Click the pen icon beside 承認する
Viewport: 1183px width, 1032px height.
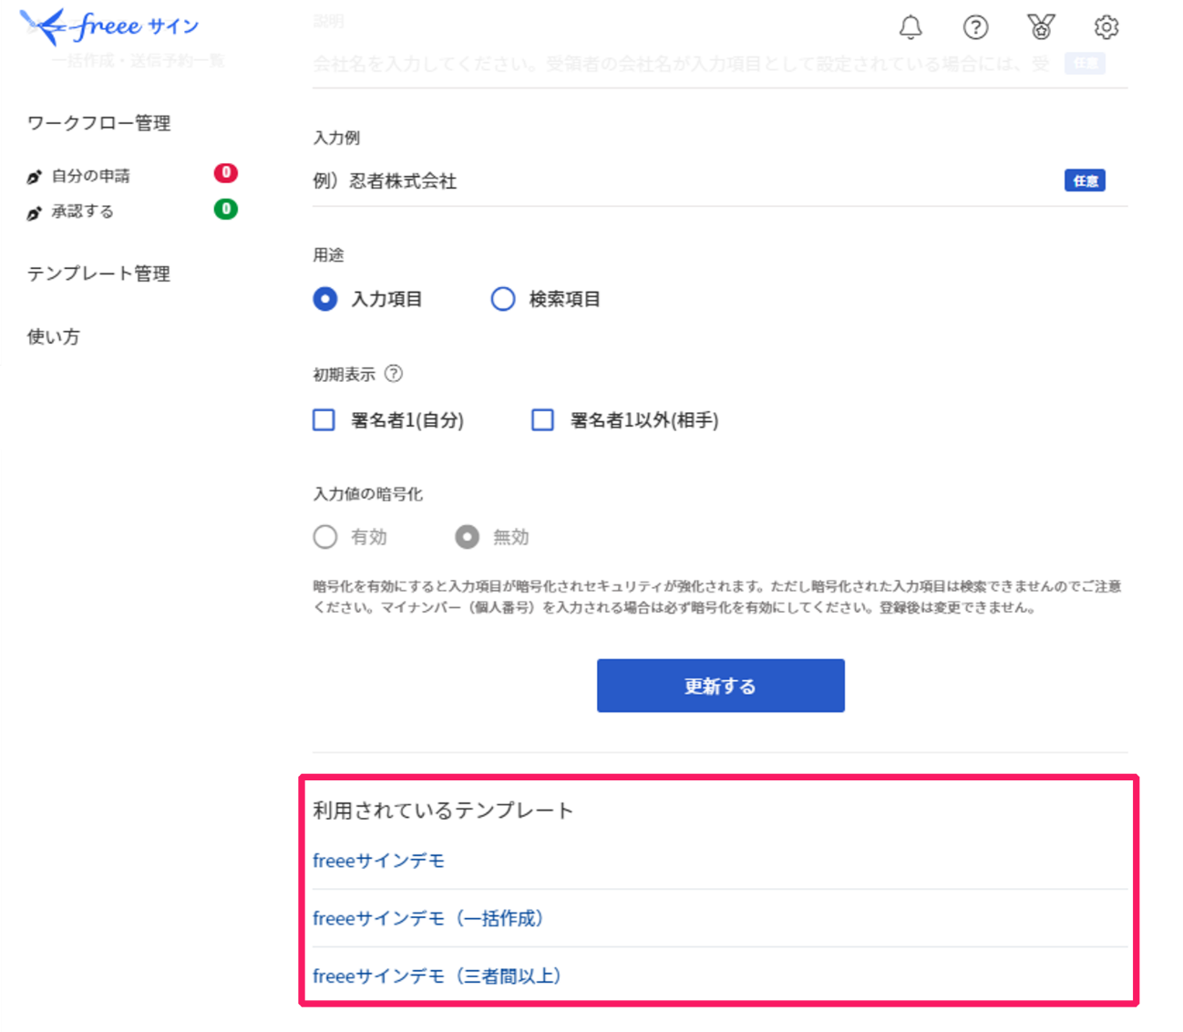pos(35,212)
